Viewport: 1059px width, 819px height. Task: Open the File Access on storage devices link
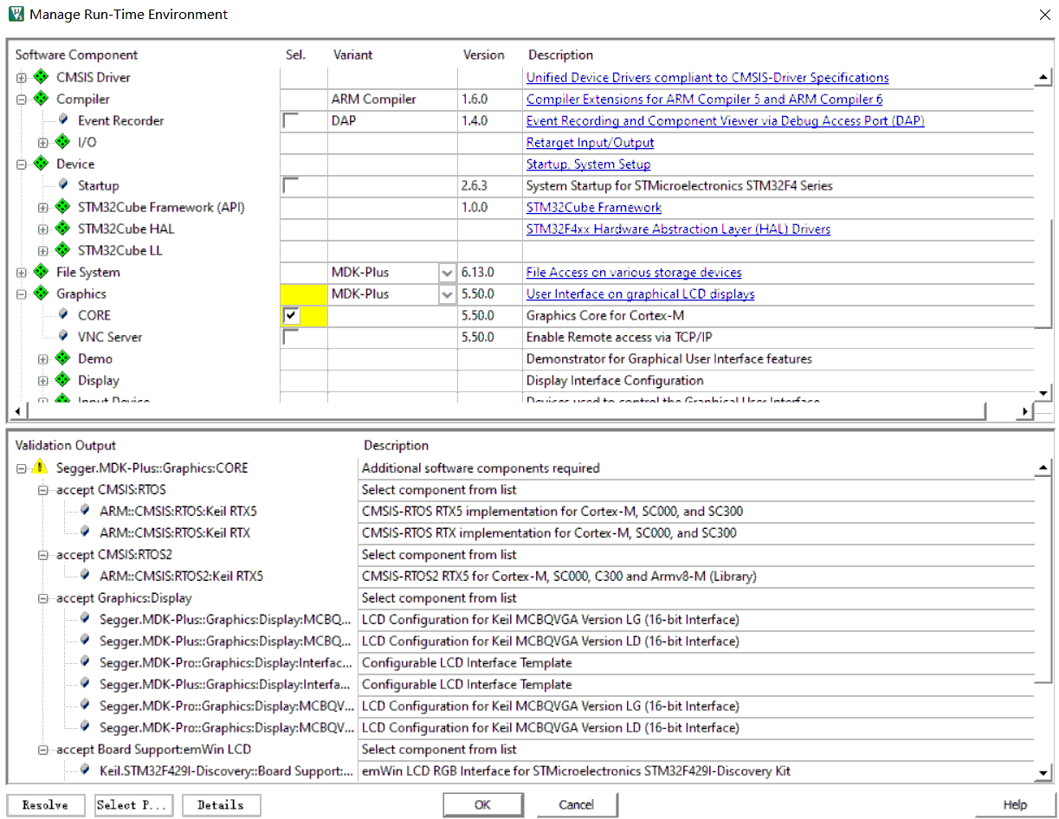pos(634,273)
